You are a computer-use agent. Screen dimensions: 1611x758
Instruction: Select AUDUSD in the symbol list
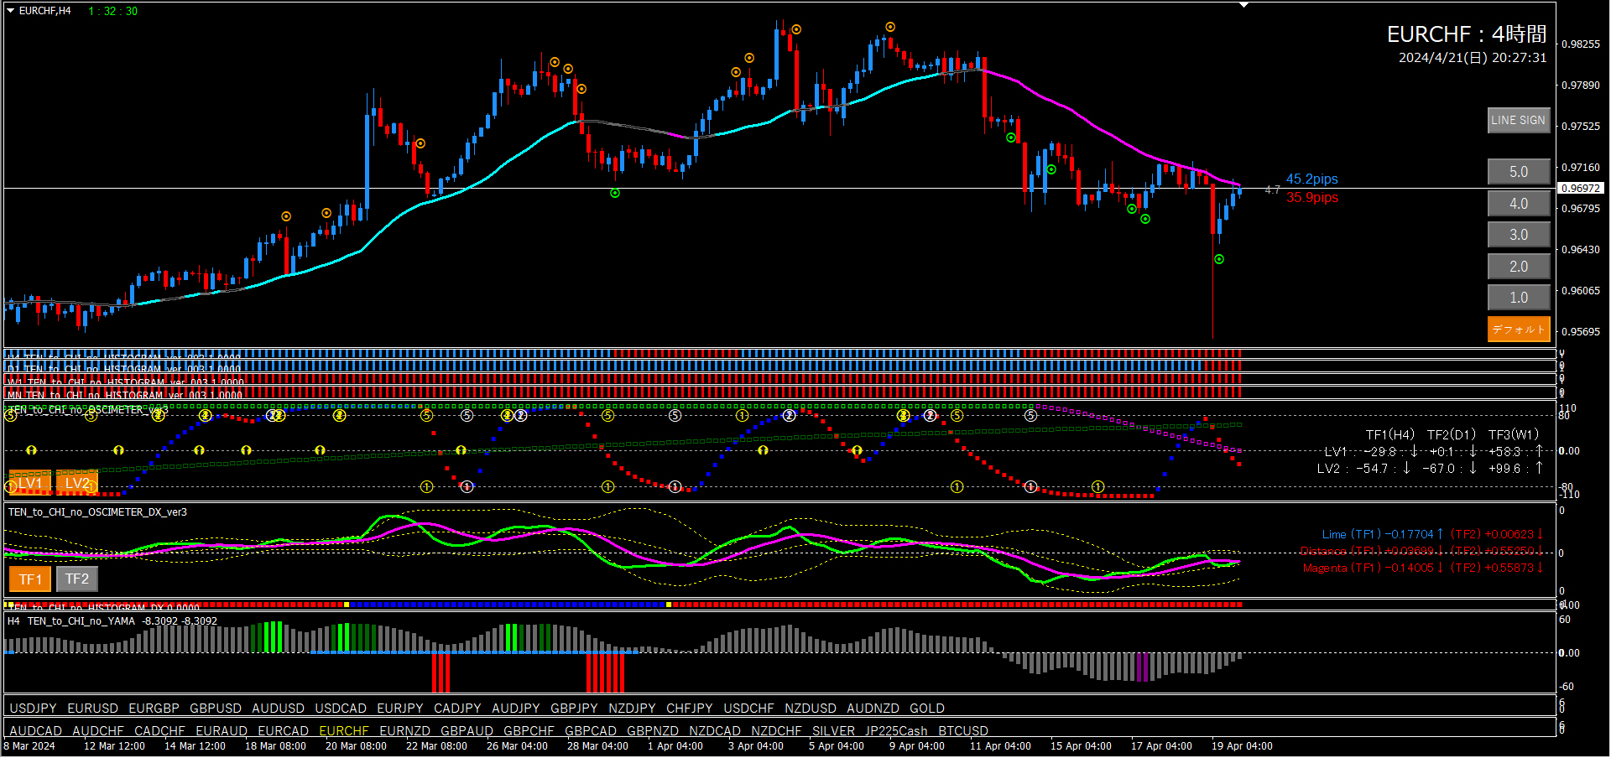coord(279,709)
